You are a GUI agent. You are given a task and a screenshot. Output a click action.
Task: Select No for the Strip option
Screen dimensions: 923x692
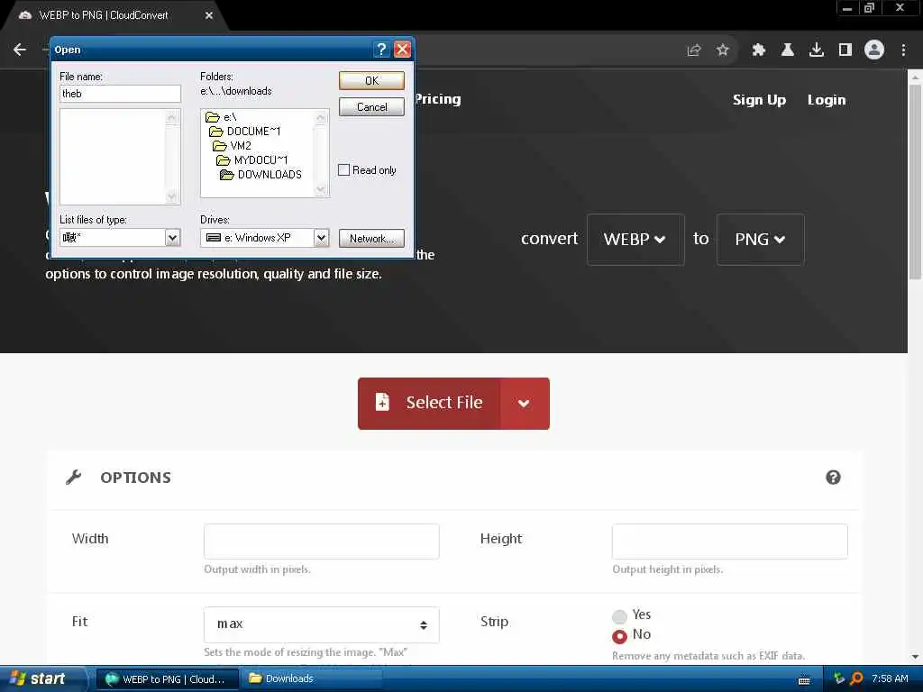(619, 636)
